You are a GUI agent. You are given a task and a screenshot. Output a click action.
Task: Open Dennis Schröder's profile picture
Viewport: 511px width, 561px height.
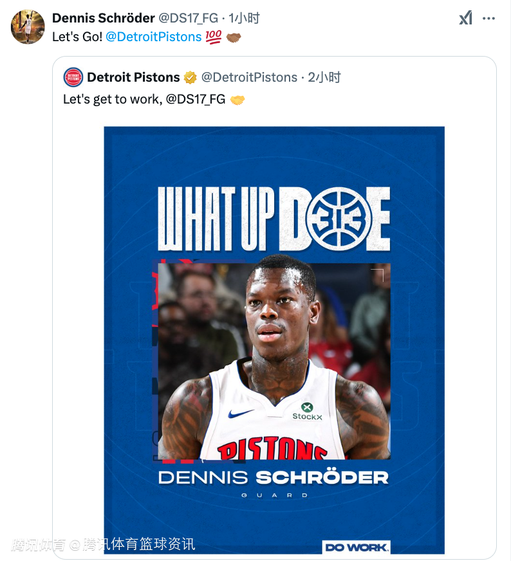28,27
